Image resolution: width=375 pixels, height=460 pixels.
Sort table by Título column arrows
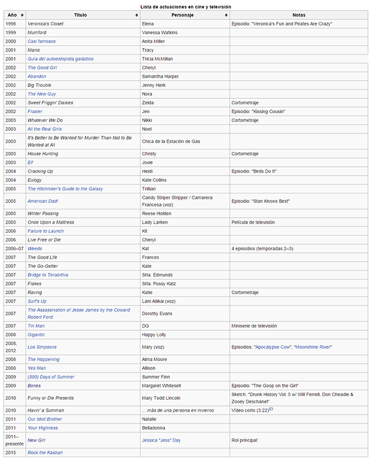(x=137, y=15)
